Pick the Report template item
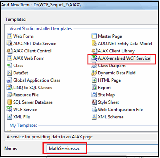 [x=101, y=88]
